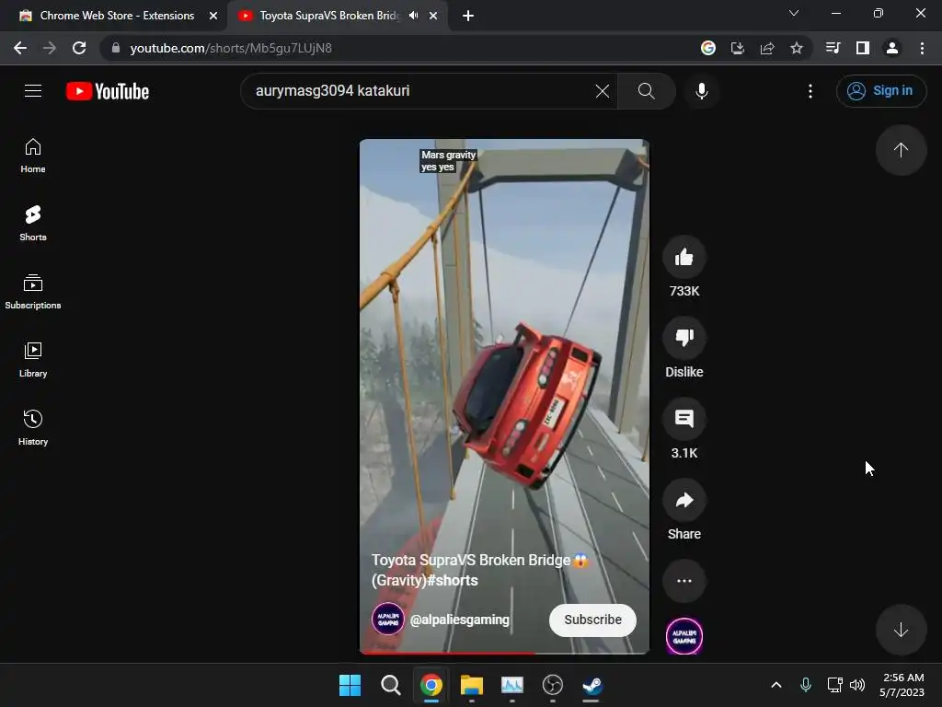Toggle the Chrome side panel
942x707 pixels.
[x=863, y=48]
